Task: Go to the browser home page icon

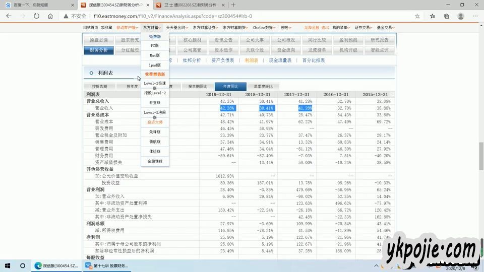Action: (50, 16)
